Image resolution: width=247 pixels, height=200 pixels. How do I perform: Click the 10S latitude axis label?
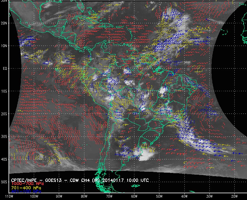tap(4, 91)
